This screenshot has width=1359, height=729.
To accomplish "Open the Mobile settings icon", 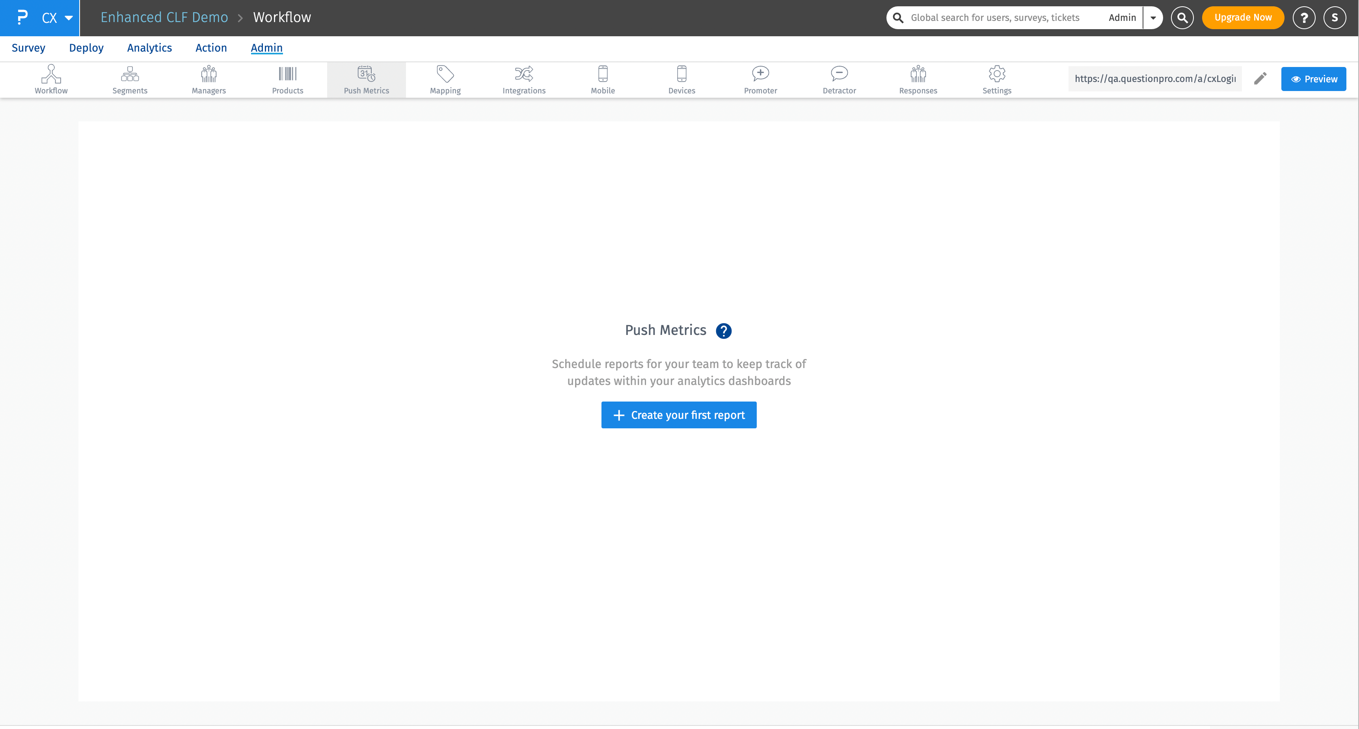I will point(603,79).
